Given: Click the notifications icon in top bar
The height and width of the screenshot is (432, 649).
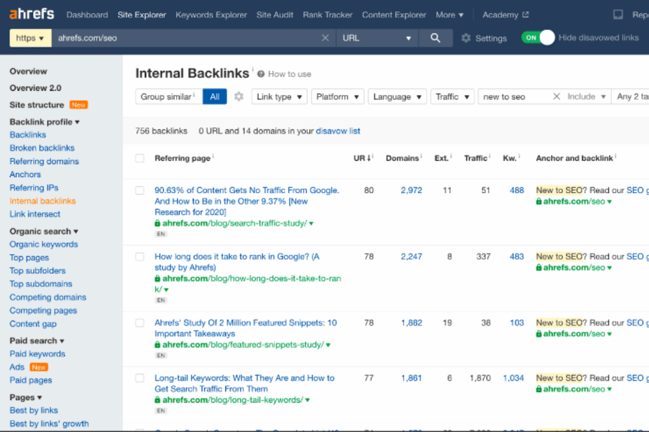Looking at the screenshot, I should coord(618,15).
